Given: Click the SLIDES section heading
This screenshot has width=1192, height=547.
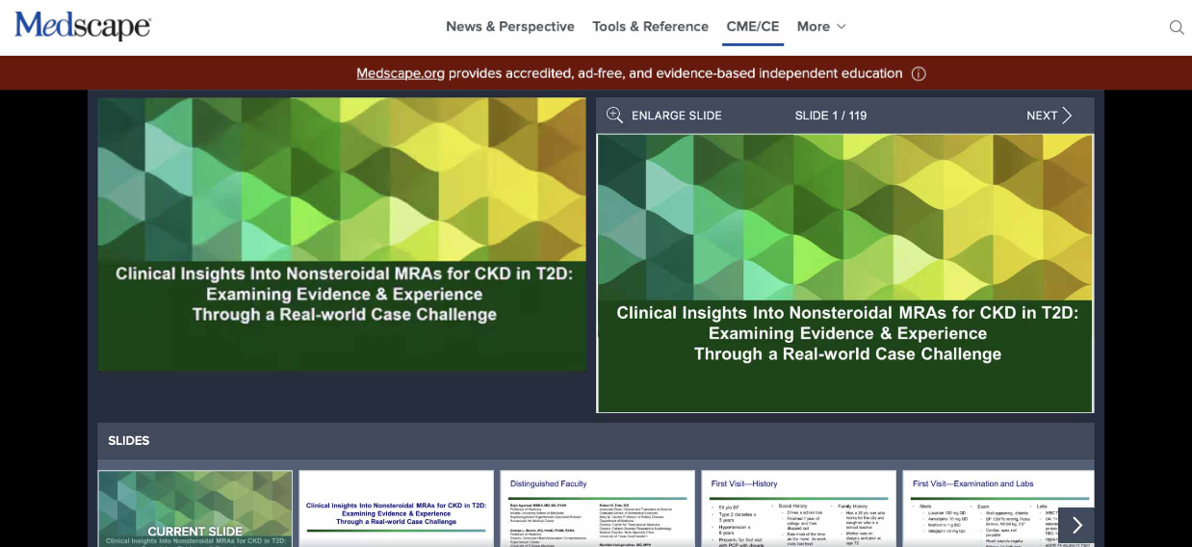Looking at the screenshot, I should click(x=129, y=441).
